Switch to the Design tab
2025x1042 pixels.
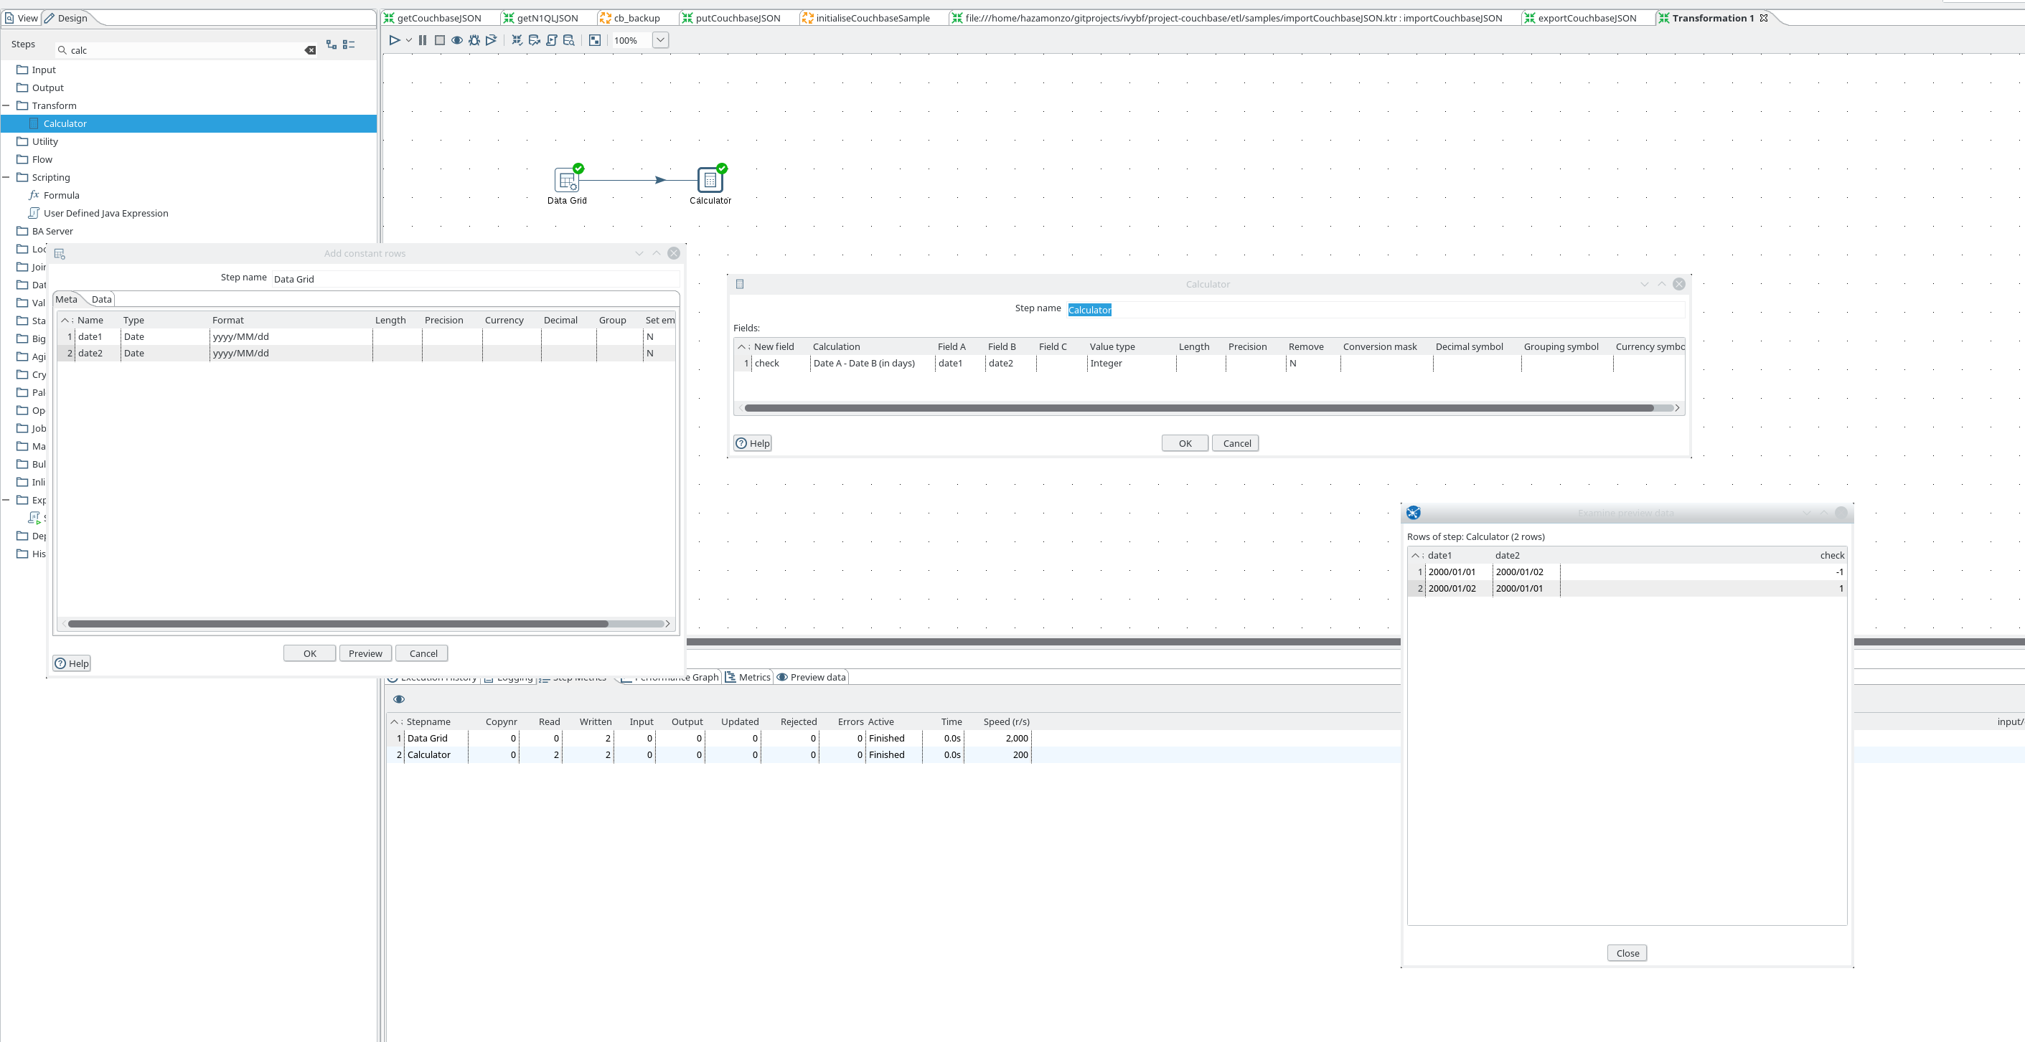[x=66, y=18]
